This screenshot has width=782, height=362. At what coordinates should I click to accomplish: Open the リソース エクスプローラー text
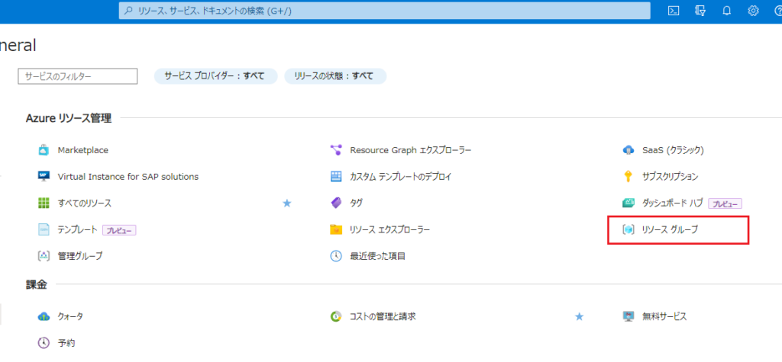tap(390, 229)
